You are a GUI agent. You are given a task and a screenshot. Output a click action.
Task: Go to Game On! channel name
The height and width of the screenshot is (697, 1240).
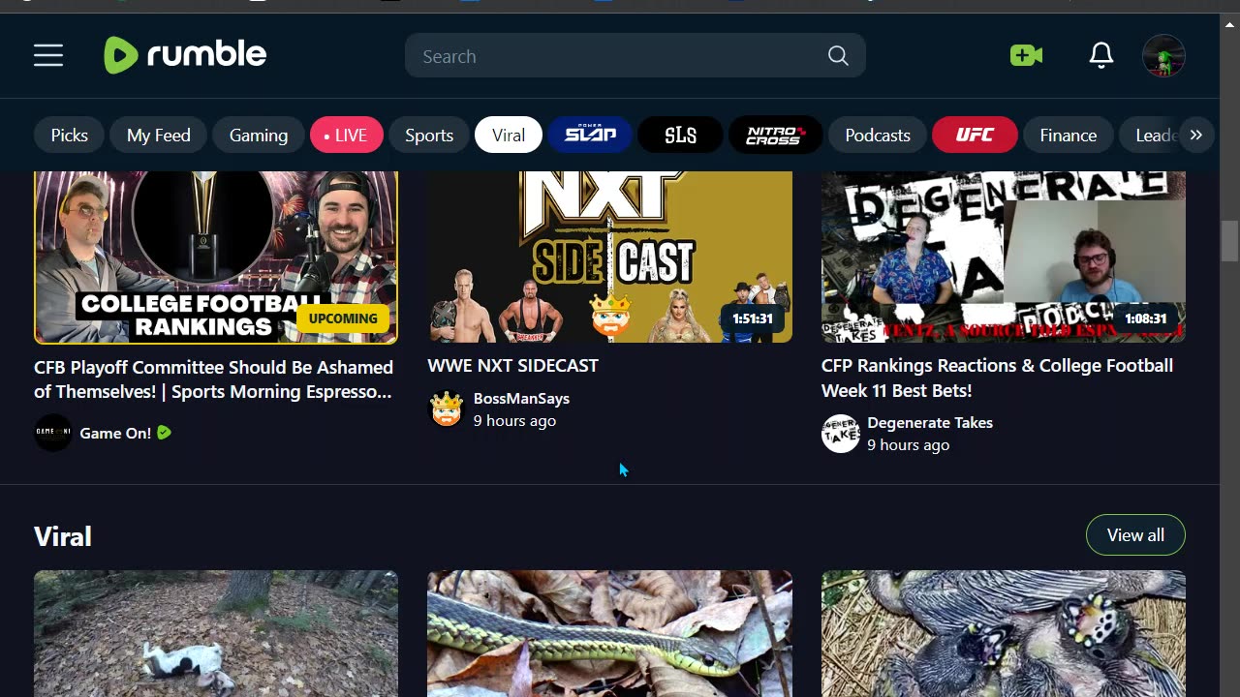115,433
